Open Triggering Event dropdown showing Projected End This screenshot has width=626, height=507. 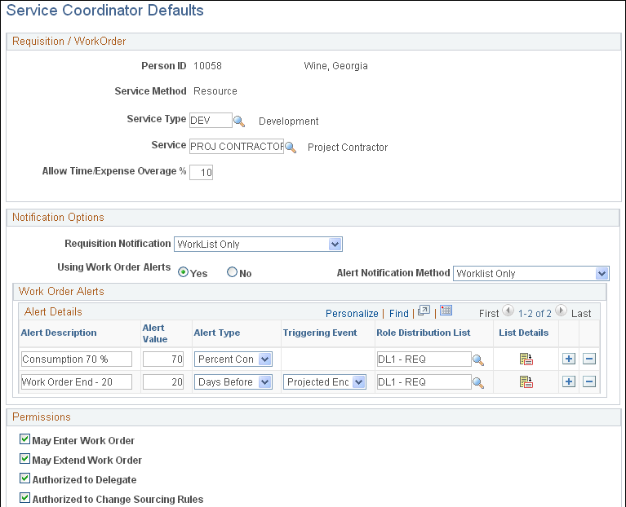point(325,381)
